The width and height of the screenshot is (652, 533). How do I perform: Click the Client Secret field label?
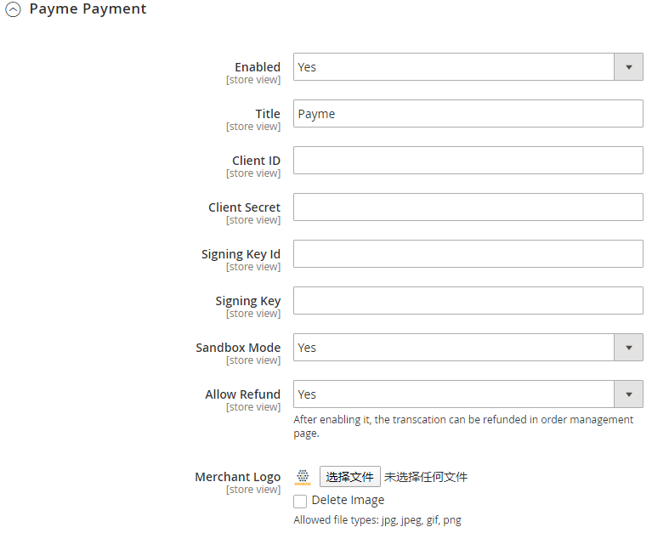(x=244, y=207)
